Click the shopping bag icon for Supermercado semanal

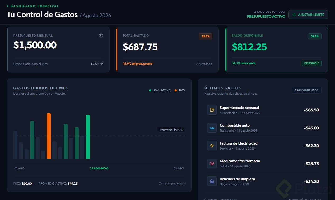coord(212,110)
